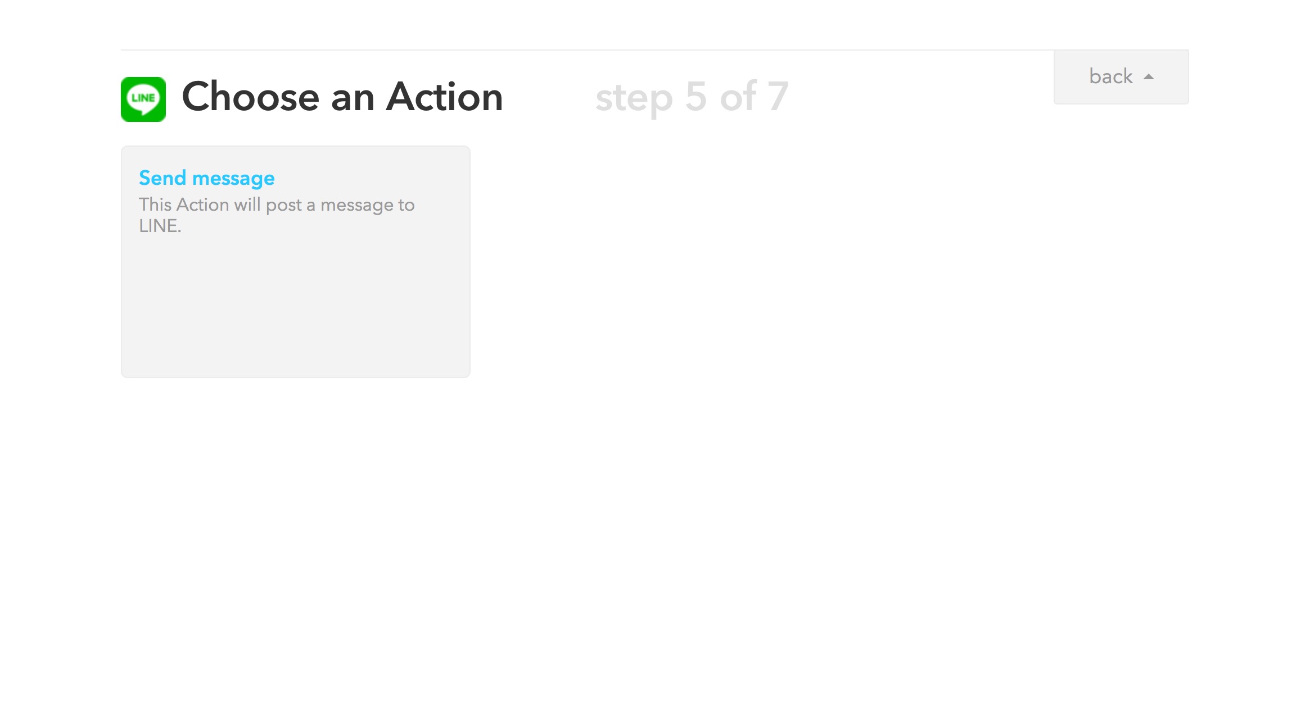1310x727 pixels.
Task: Click the word message in the blue title
Action: (x=233, y=179)
